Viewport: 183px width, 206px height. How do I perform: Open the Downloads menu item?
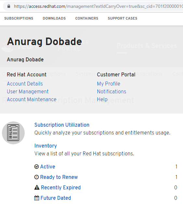tap(54, 18)
